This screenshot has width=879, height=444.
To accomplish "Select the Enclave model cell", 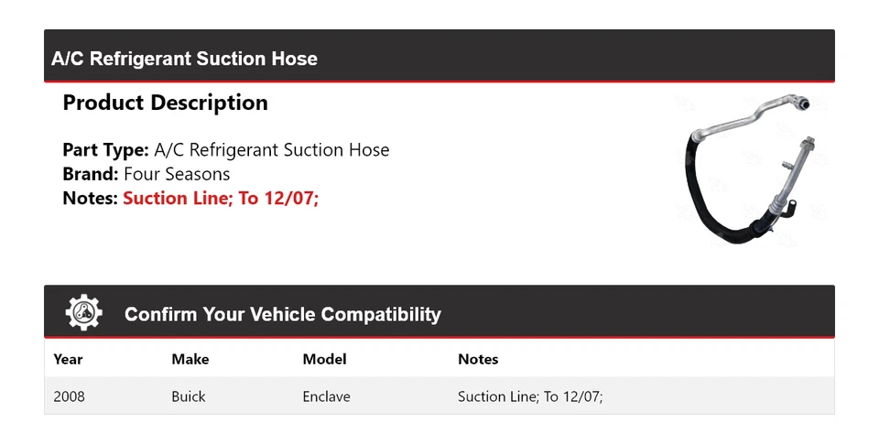I will [x=326, y=396].
